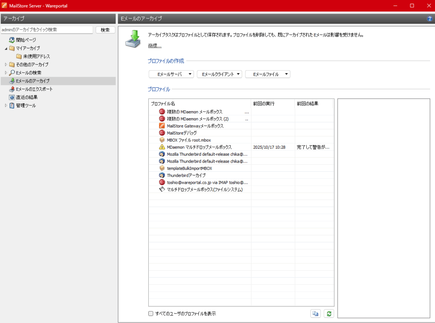Select Eメールのエクスポート in sidebar
Viewport: 435px width, 323px height.
34,89
